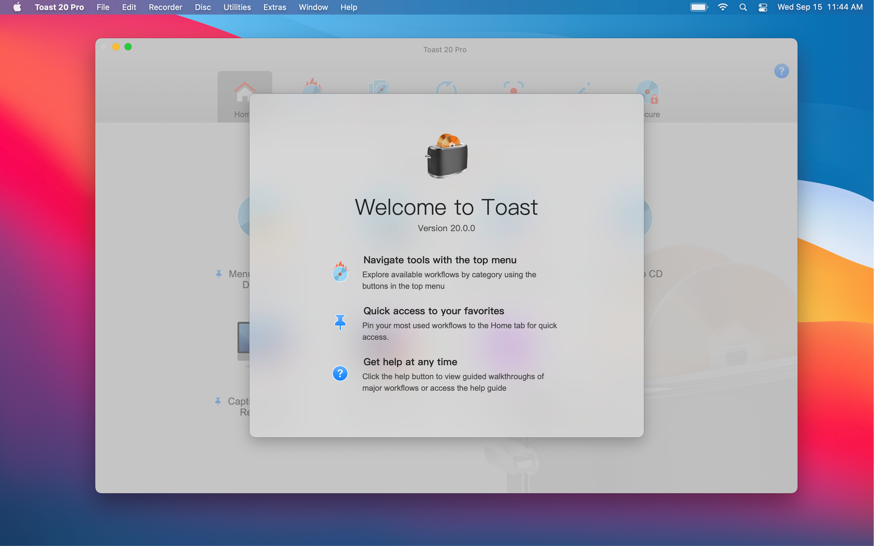This screenshot has width=874, height=546.
Task: Click the flaming disc icon beside Navigate tools
Action: tap(340, 271)
